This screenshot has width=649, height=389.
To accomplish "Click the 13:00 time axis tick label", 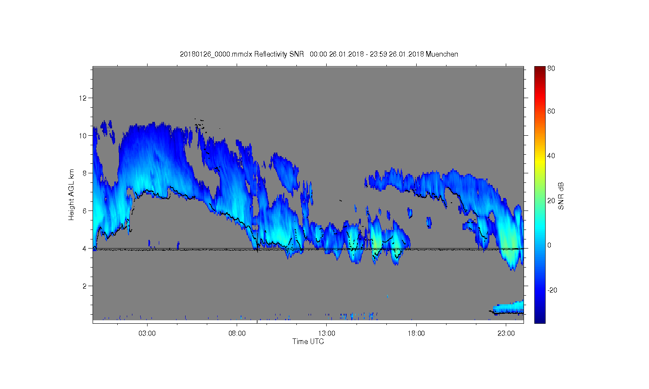I will tap(327, 334).
